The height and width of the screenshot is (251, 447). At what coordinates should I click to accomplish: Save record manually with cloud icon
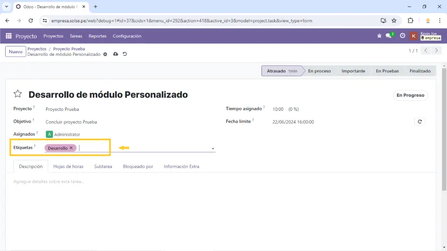coord(115,54)
